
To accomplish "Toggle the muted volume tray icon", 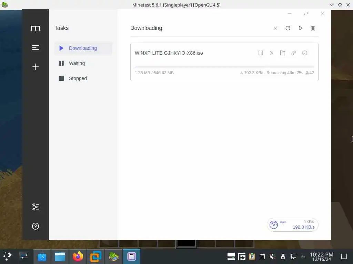I will point(273,256).
